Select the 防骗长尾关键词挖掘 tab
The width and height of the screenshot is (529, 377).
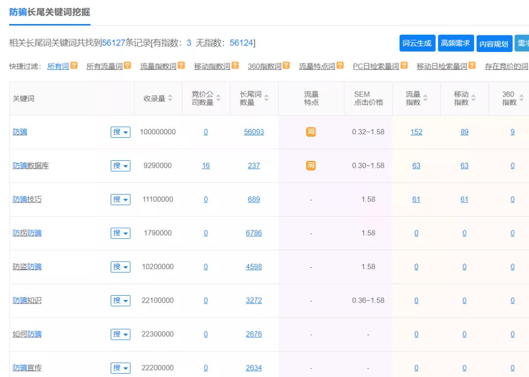[x=49, y=12]
